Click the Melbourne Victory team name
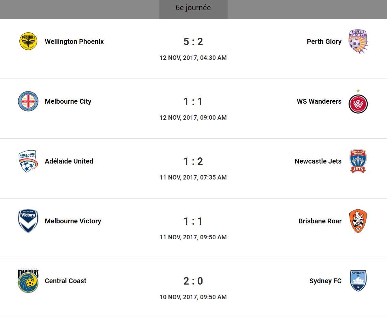Viewport: 387px width, 324px height. click(x=73, y=221)
